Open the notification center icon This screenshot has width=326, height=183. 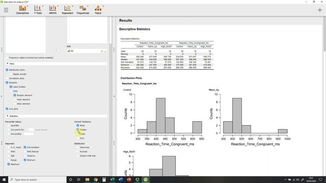click(x=320, y=179)
